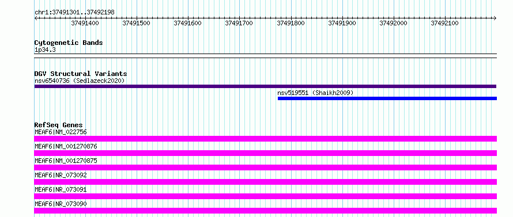Open the MEAF6|NM_022756 label
The image size is (513, 217).
(61, 132)
